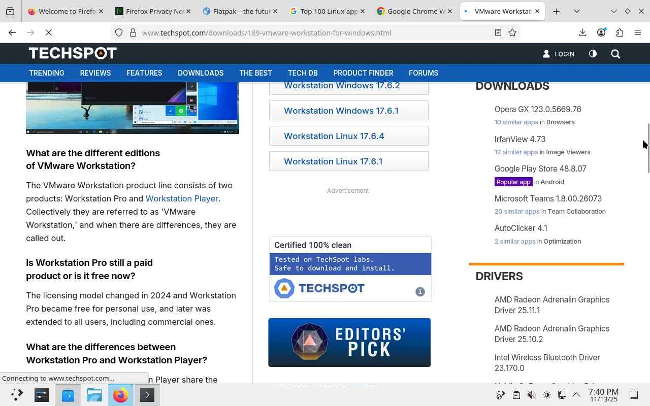Click the info icon on the Certified badge
The image size is (650, 406).
tap(420, 292)
